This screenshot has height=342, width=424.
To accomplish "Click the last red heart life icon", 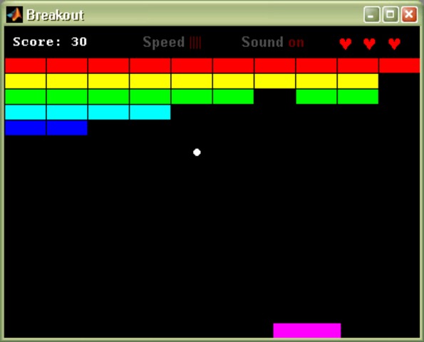I will (394, 43).
